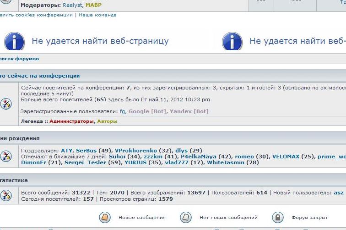Open VProkhorenko's user profile
Screen dimensions: 346x230
point(135,151)
